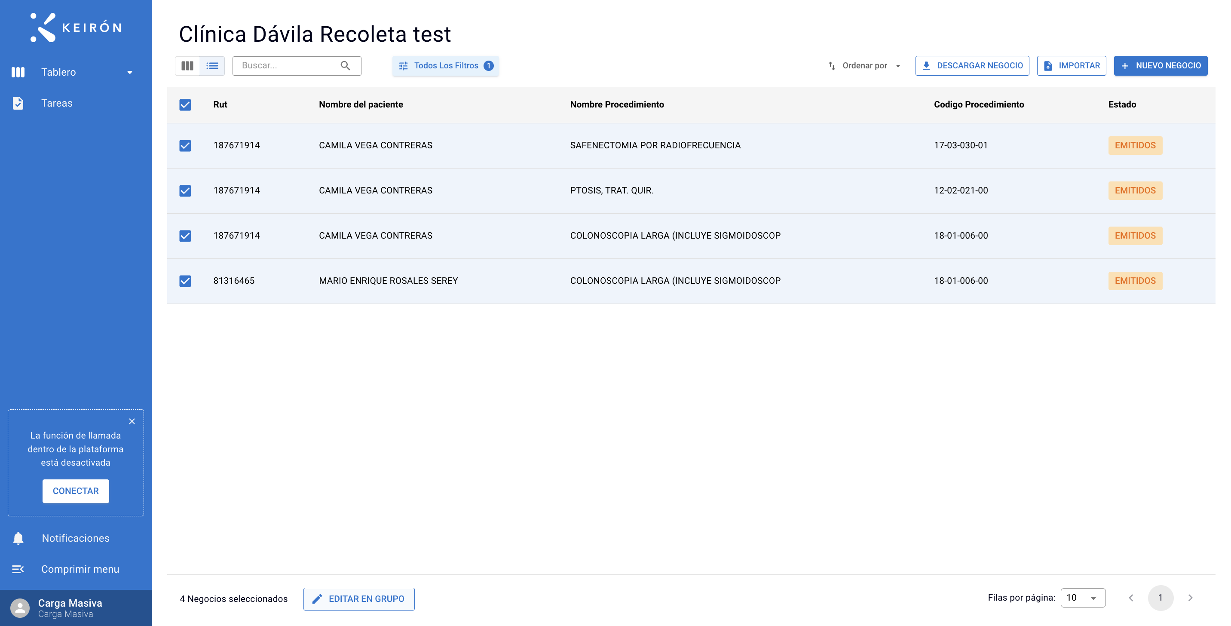The width and height of the screenshot is (1231, 626).
Task: Uncheck Camila Vega's COLONOSCOPIA LARGA row
Action: pos(185,236)
